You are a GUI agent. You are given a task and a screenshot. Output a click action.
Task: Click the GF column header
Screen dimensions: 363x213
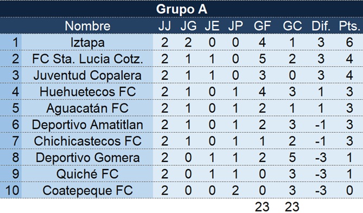[262, 25]
